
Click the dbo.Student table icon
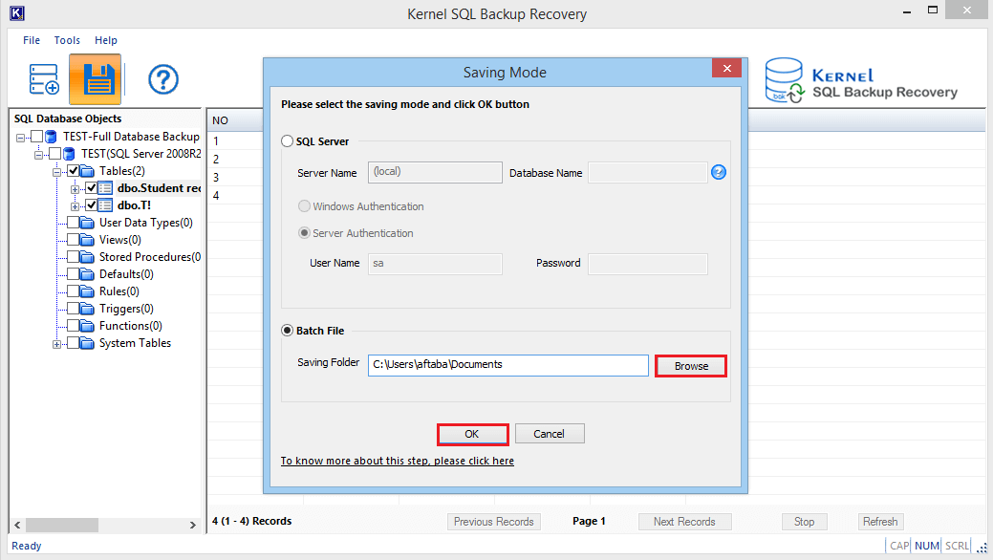click(x=106, y=188)
